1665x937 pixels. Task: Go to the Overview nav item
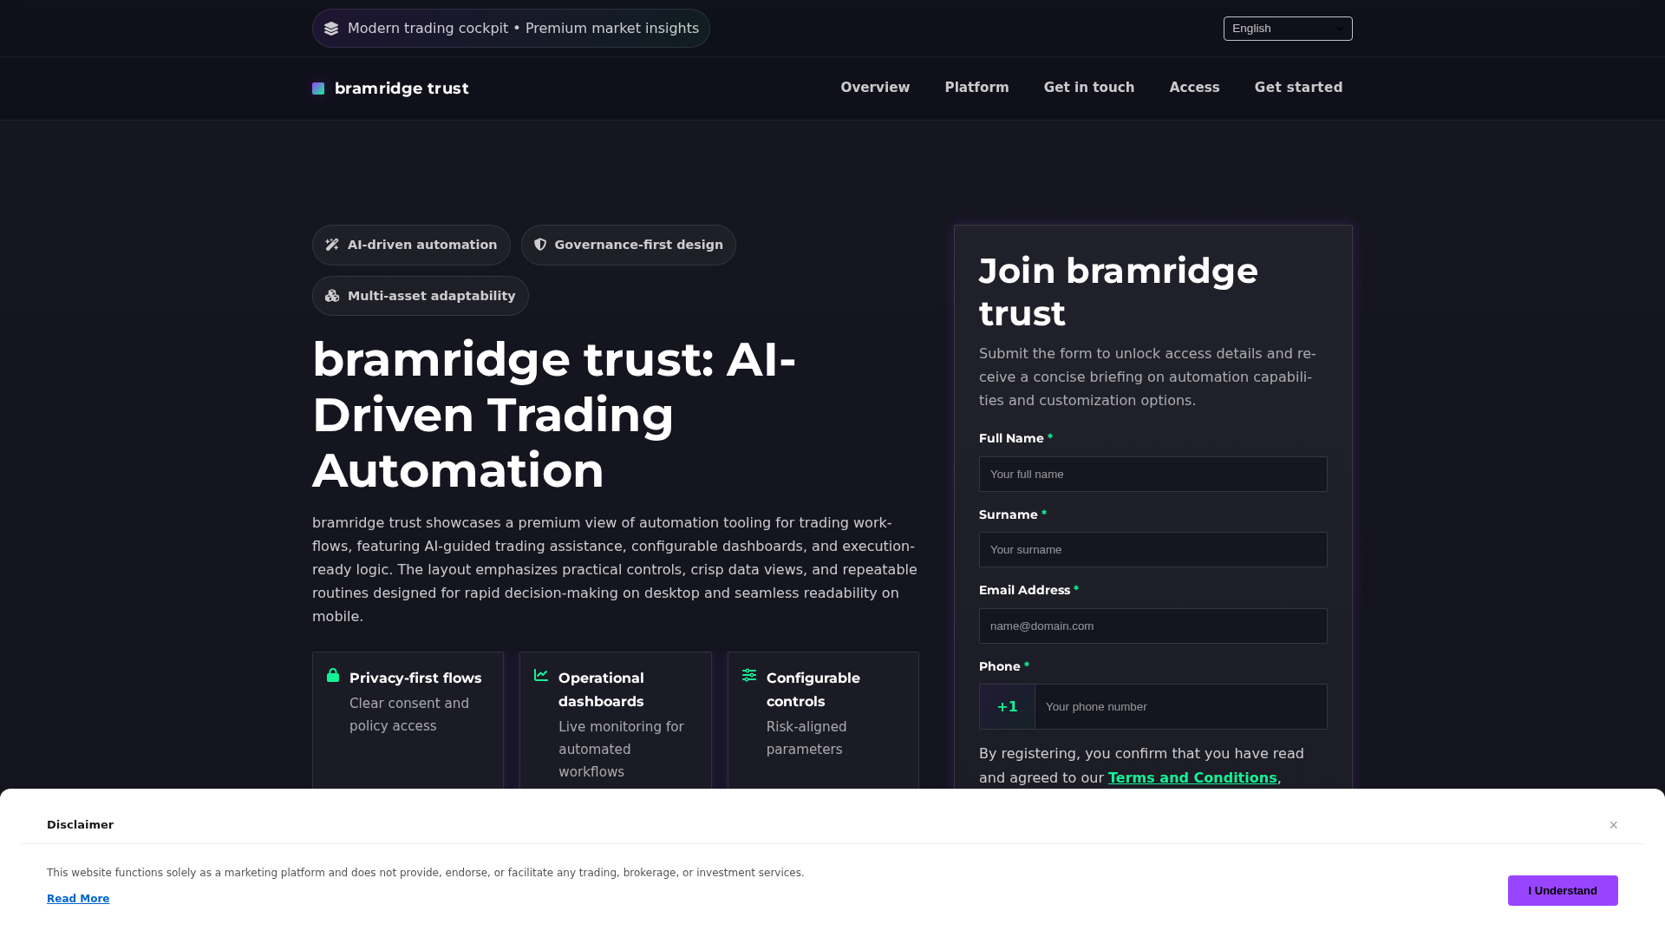click(x=875, y=88)
